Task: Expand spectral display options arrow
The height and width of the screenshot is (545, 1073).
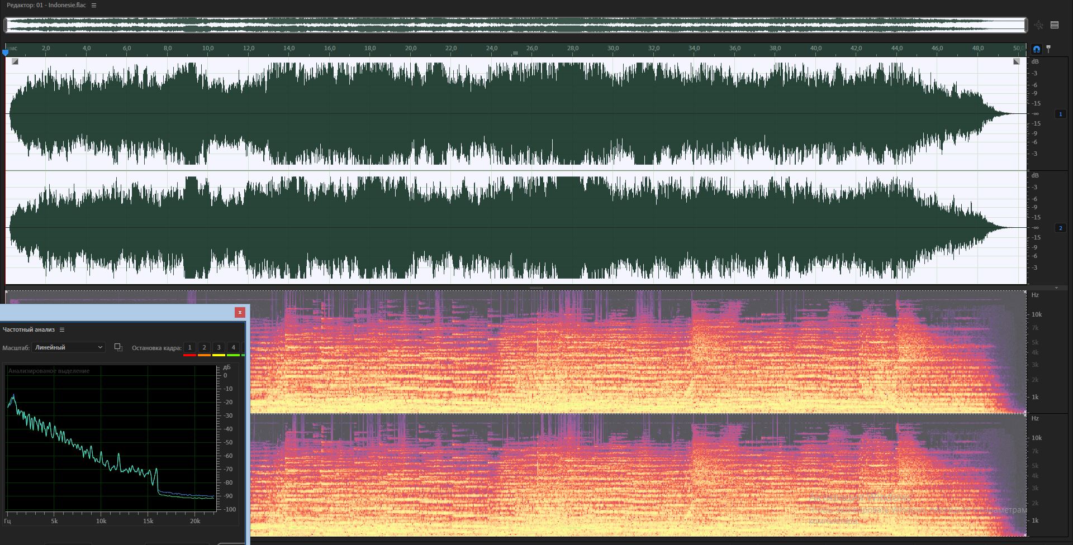Action: (x=1056, y=288)
